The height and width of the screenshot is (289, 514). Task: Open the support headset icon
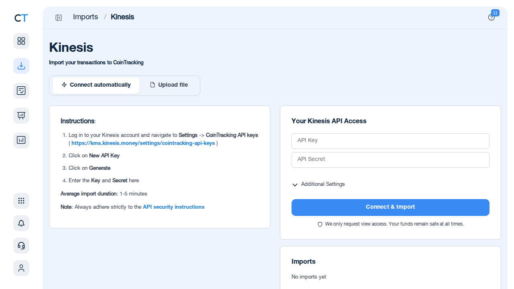coord(21,246)
